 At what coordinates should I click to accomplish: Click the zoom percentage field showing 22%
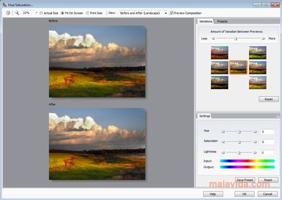[x=28, y=13]
